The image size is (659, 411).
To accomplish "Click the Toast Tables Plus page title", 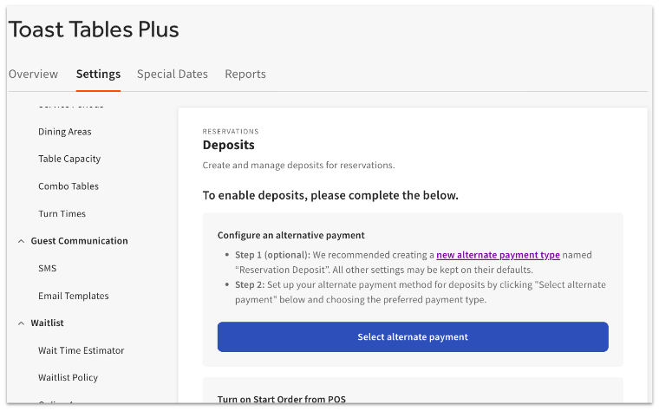I will 94,29.
